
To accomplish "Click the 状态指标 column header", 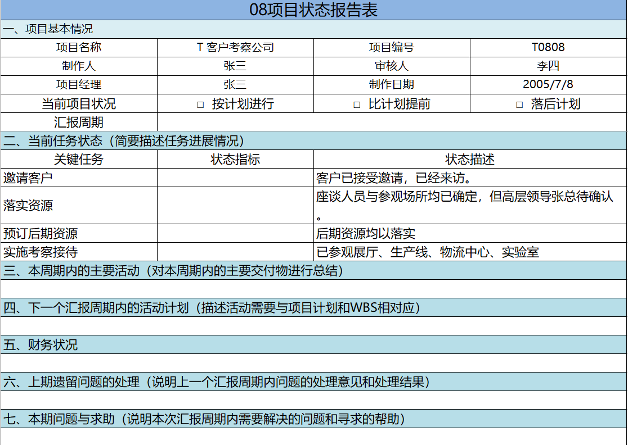I will 235,158.
